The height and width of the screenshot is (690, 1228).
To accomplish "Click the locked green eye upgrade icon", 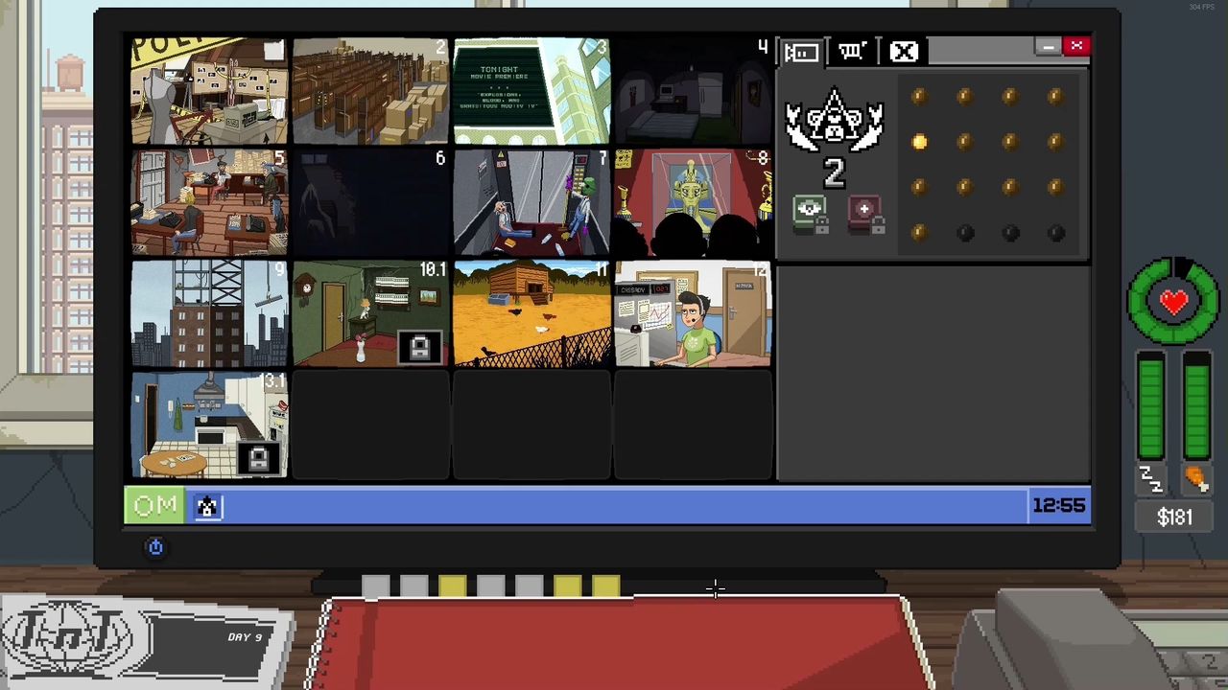I will click(x=811, y=215).
